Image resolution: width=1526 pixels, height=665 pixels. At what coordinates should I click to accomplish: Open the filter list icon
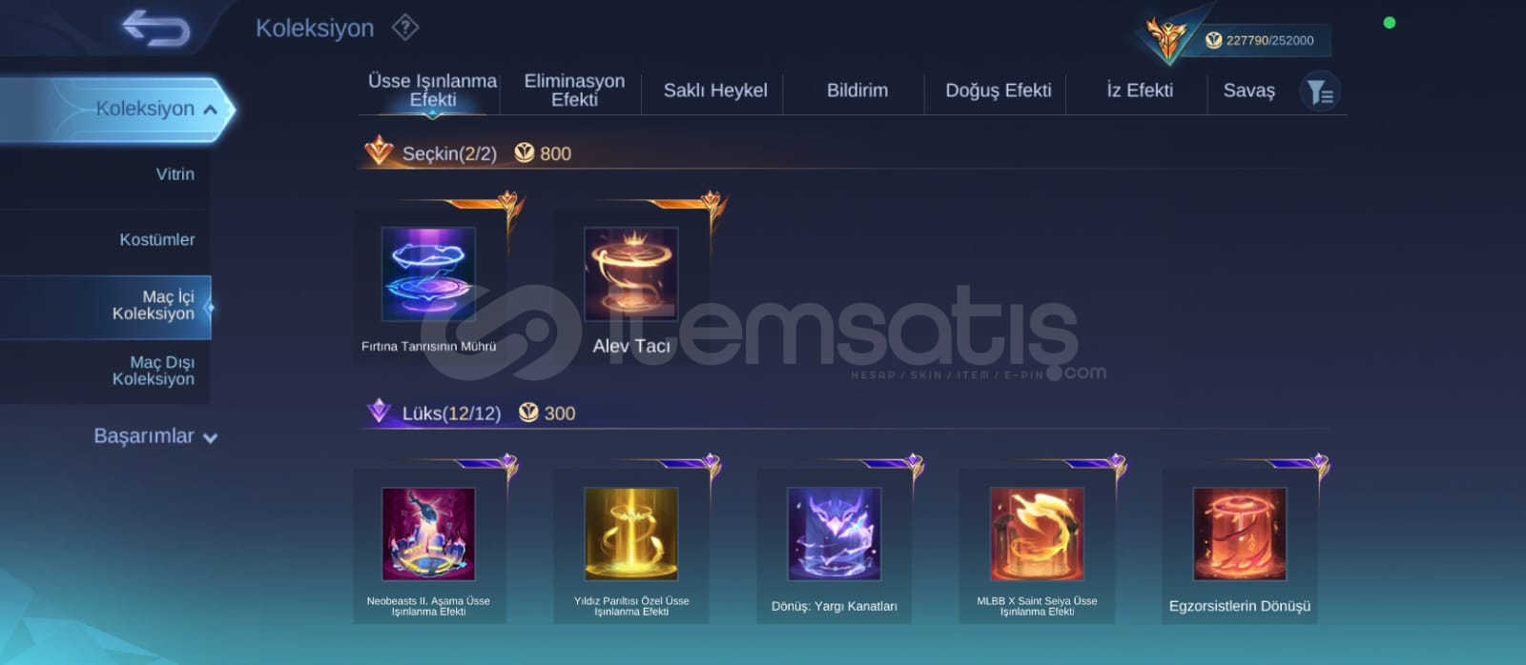tap(1320, 91)
